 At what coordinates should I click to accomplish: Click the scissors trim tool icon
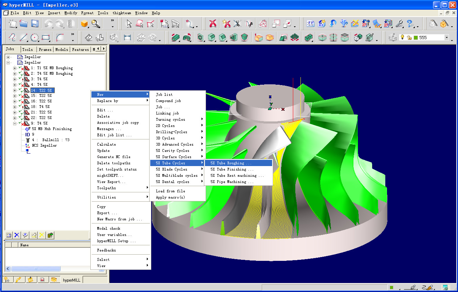(237, 24)
